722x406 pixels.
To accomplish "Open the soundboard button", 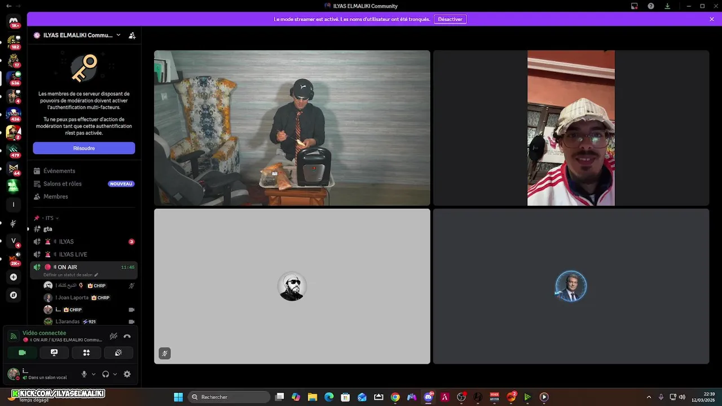I will 118,352.
